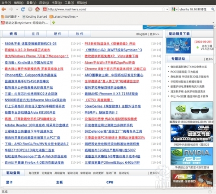Open the back/forward history dropdown arrow
This screenshot has width=216, height=194.
click(x=17, y=10)
